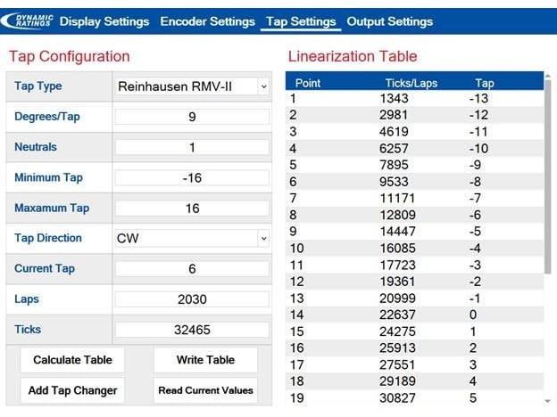
Task: Select the row with ticks 4619
Action: point(414,132)
